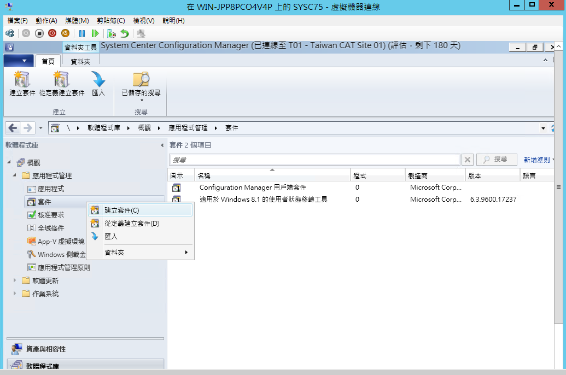Switch to the 資料夾 ribbon tab
The image size is (566, 375).
click(80, 62)
